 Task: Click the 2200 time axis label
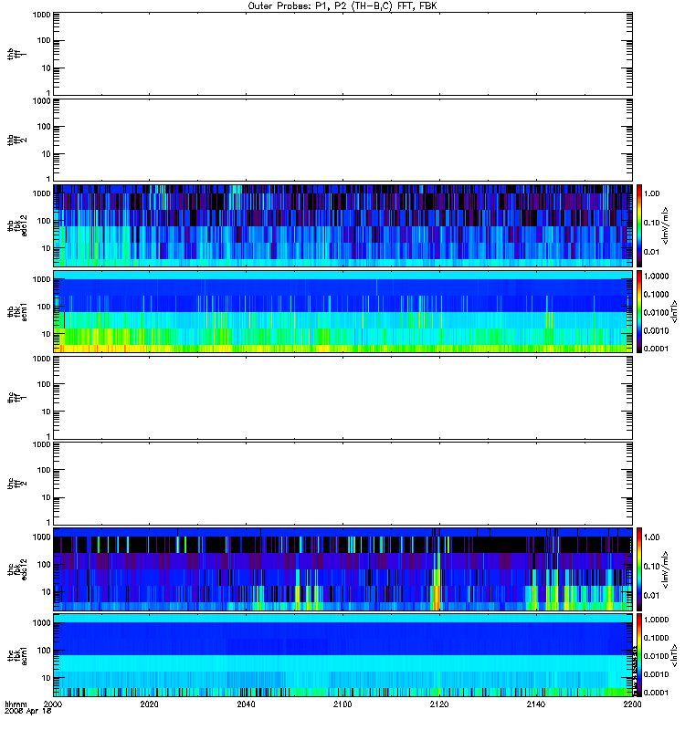coord(632,704)
